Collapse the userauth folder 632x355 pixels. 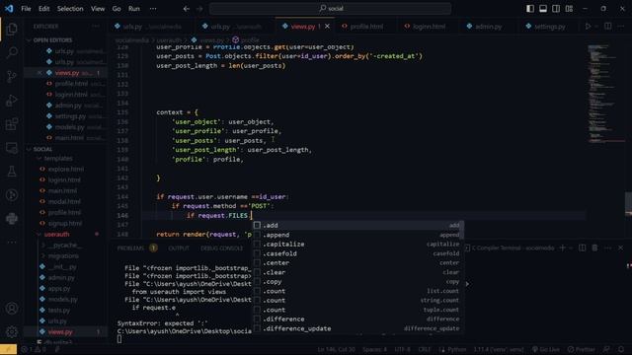click(x=39, y=235)
